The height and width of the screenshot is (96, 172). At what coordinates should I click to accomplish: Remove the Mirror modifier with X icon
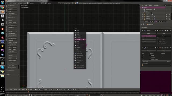[x=170, y=48]
